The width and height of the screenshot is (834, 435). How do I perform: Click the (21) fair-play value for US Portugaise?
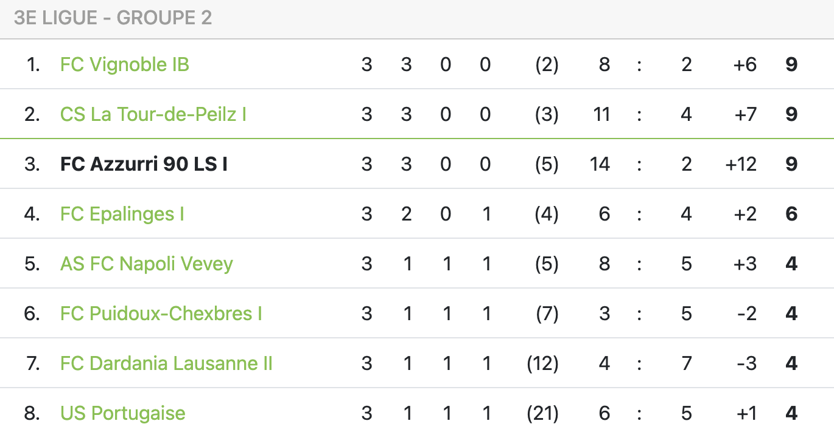tap(542, 413)
